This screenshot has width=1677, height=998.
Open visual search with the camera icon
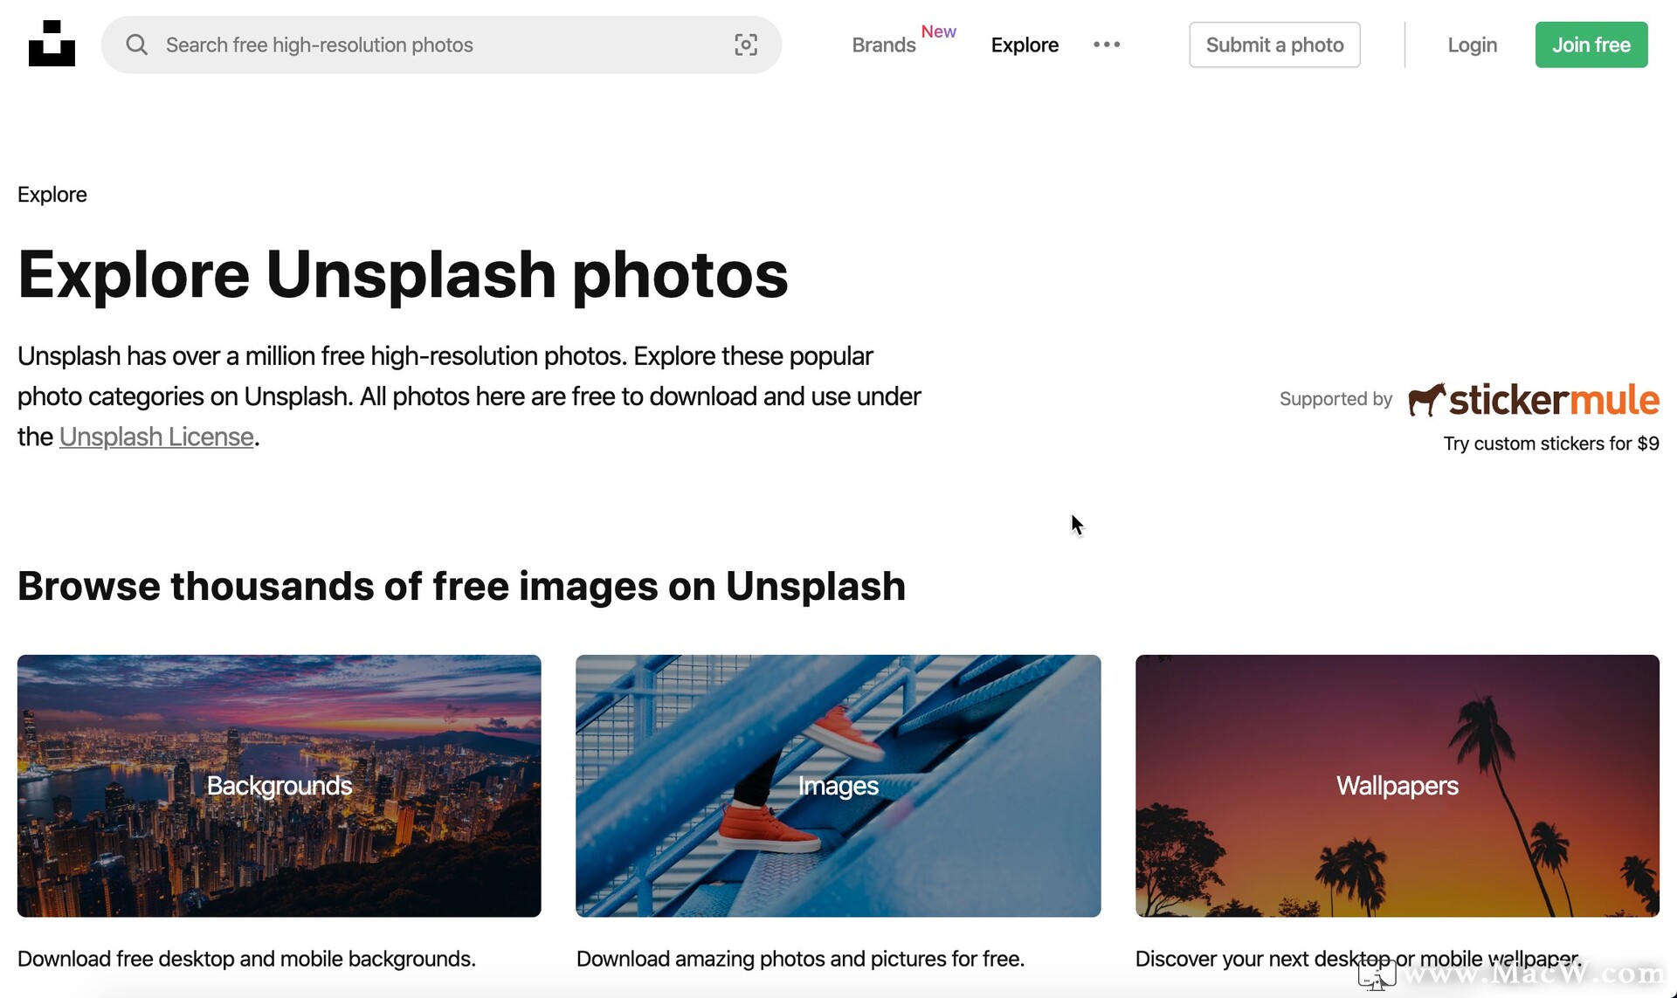pos(745,45)
